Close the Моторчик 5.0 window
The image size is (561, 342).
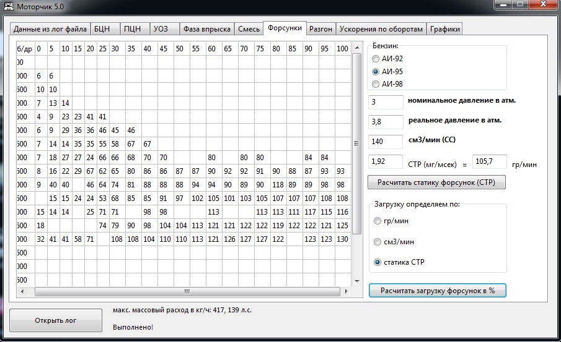(544, 5)
